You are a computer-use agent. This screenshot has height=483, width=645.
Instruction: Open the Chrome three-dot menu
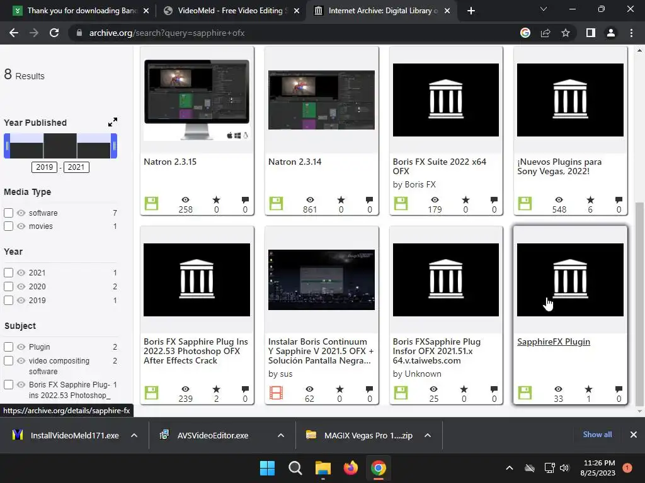[631, 33]
